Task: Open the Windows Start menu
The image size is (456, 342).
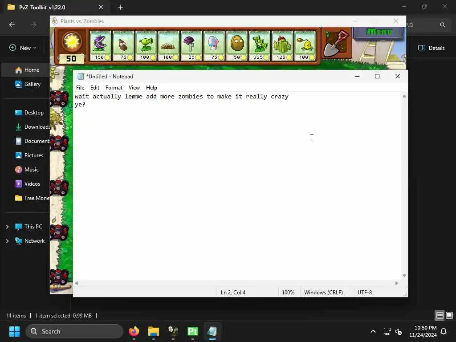Action: 14,331
